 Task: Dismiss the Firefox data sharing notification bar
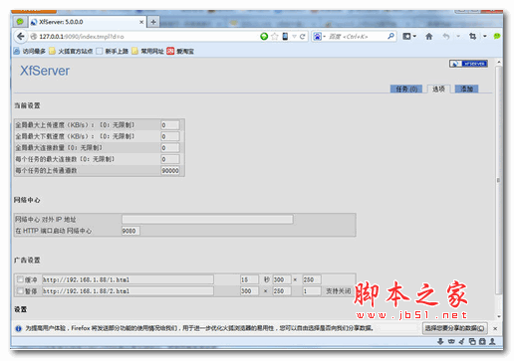point(495,328)
